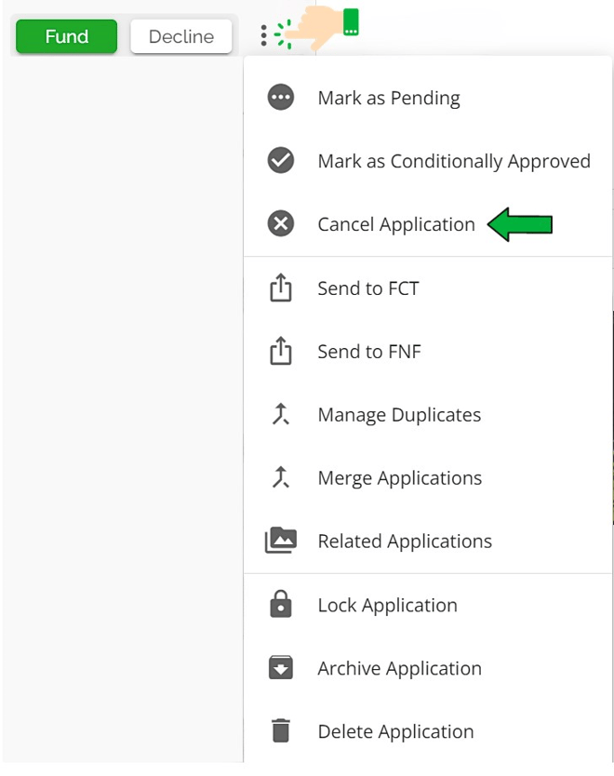Select Cancel Application menu entry
The width and height of the screenshot is (614, 776).
click(x=396, y=224)
